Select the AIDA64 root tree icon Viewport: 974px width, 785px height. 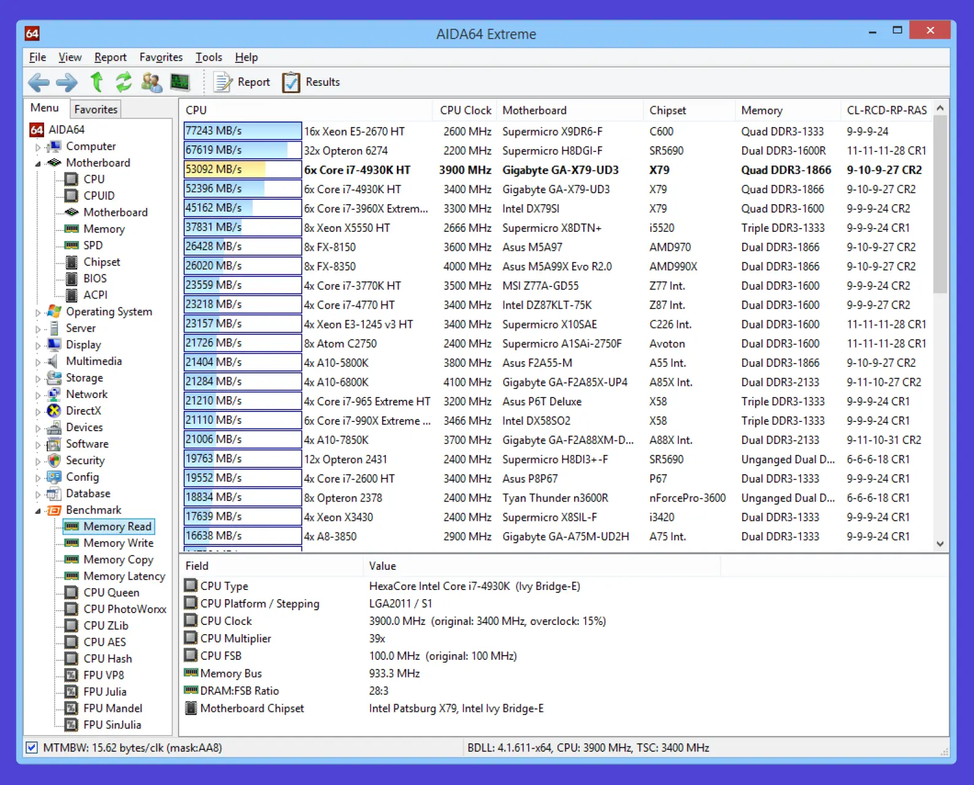[x=37, y=129]
